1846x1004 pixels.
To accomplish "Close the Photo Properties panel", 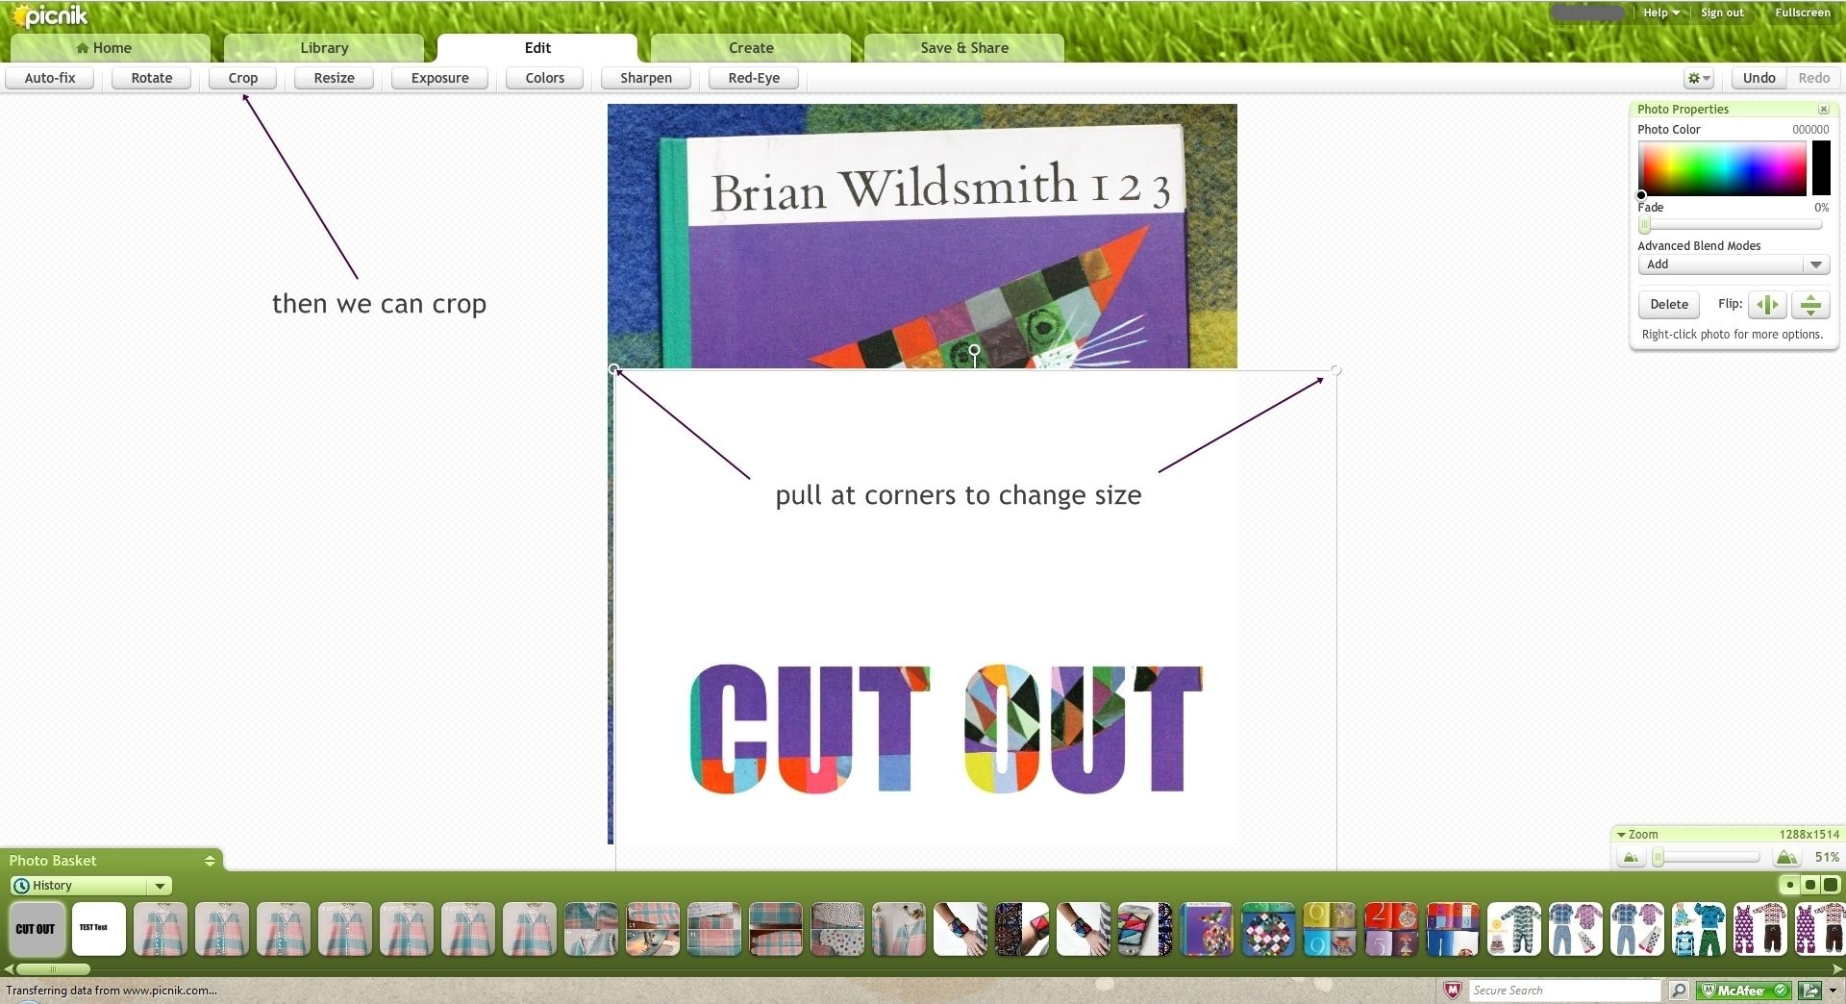I will (x=1823, y=110).
